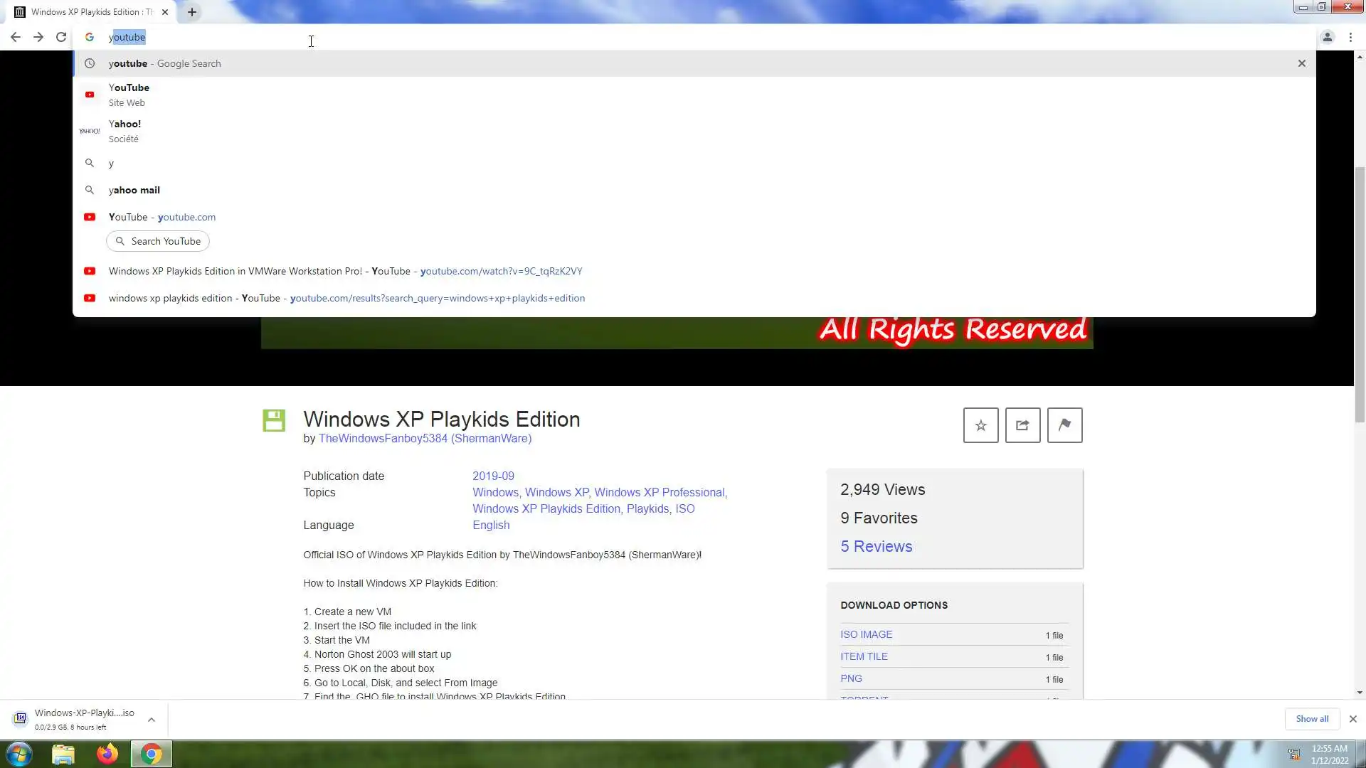The image size is (1366, 768).
Task: Click the page vertical scrollbar thumb
Action: coord(1360,295)
